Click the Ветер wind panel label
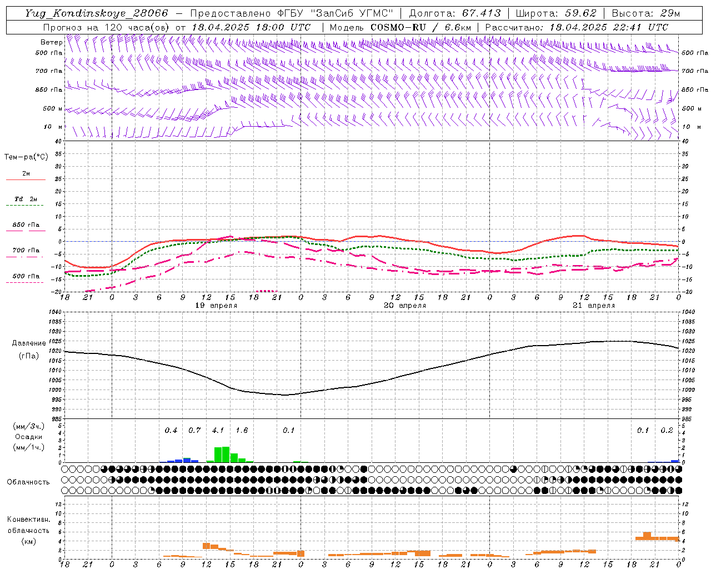711x569 pixels. pos(51,42)
